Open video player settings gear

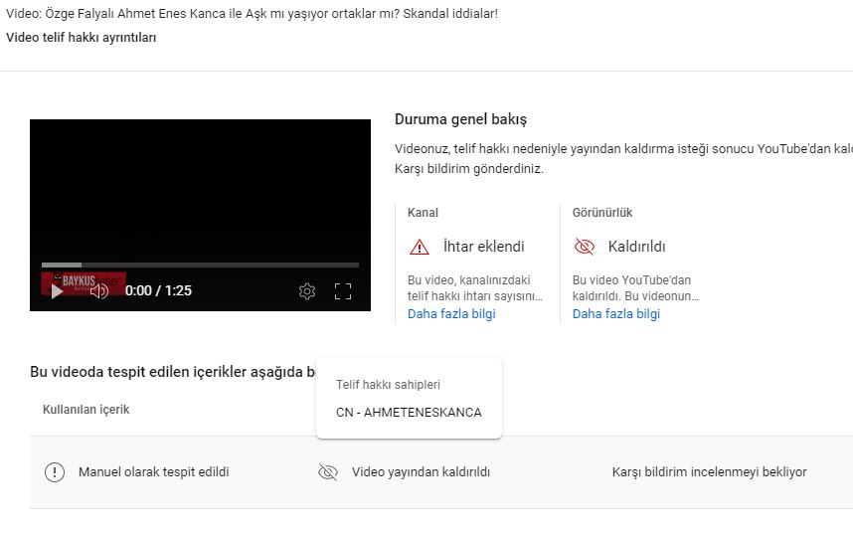[x=307, y=291]
